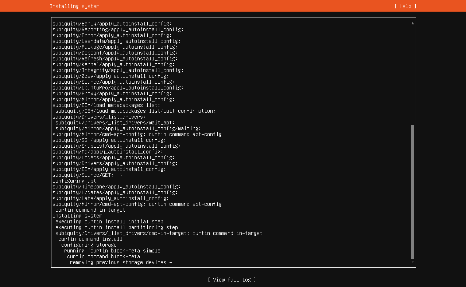Click the scroll up arrow in log pane

413,23
